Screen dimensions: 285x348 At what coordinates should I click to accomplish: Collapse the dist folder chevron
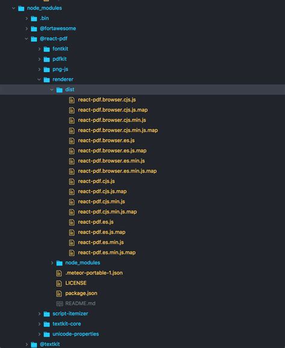[52, 90]
